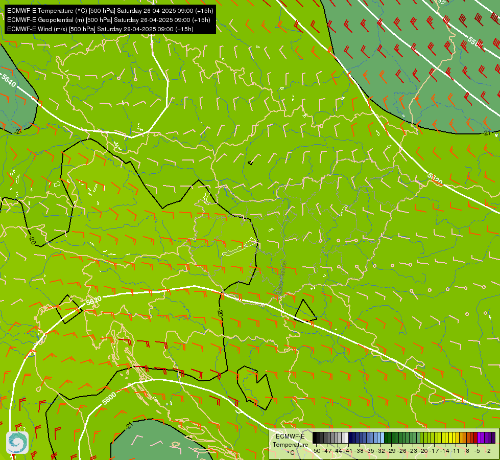This screenshot has height=460, width=500.
Task: Pick the dark purple last legend swatch
Action: click(494, 438)
